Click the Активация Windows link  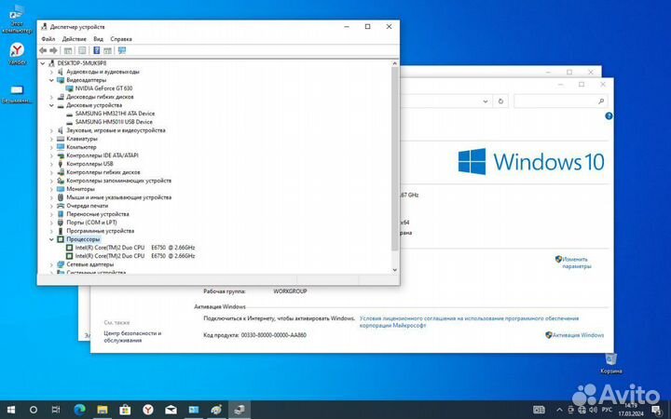coord(578,335)
